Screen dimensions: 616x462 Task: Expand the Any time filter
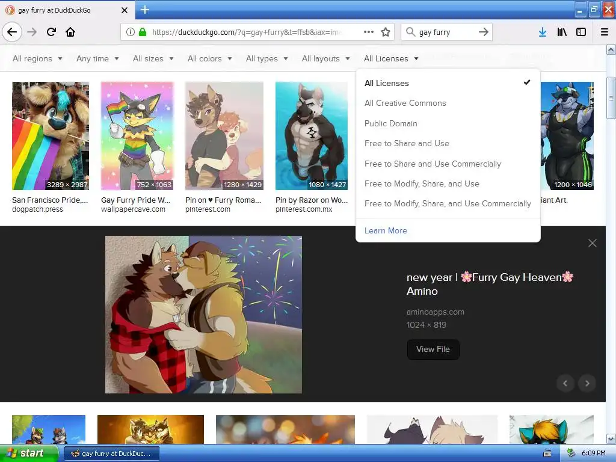click(x=97, y=58)
